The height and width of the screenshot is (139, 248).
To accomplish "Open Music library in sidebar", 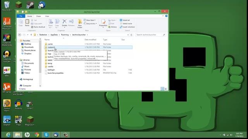I will (27, 66).
